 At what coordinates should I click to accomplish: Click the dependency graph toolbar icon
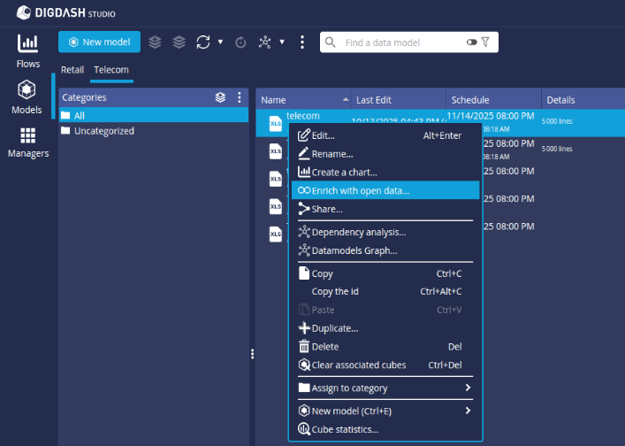(x=264, y=42)
